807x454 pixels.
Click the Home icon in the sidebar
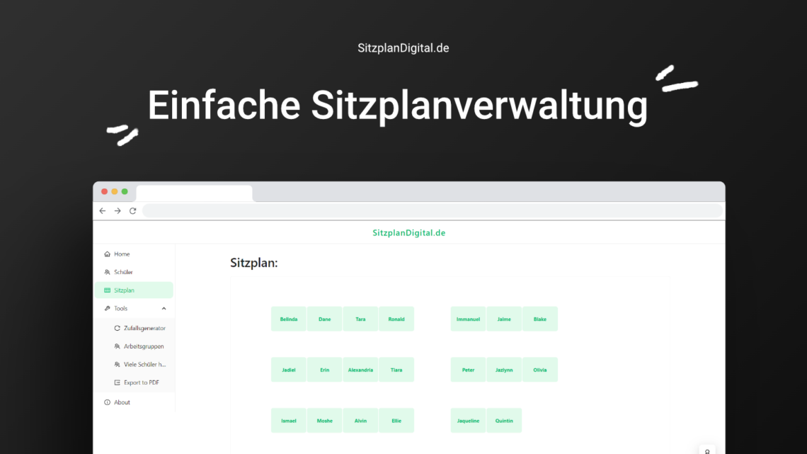[108, 254]
